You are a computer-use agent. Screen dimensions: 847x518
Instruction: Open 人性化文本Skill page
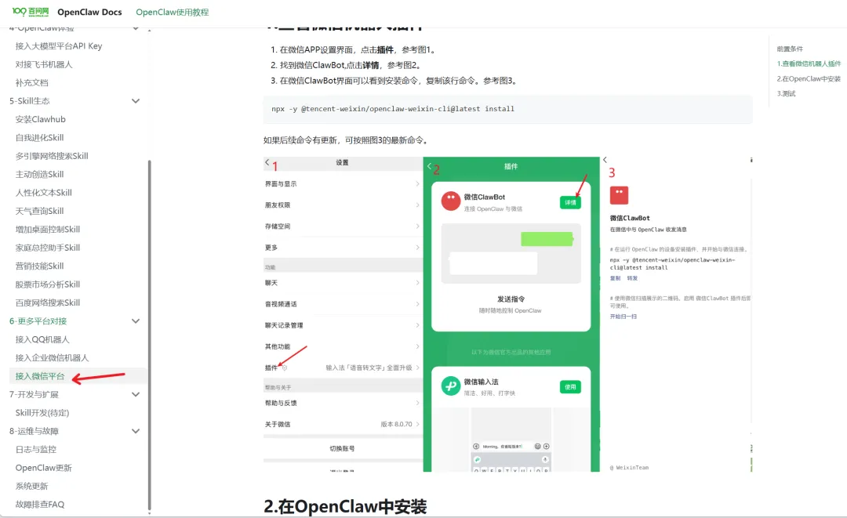[x=44, y=193]
